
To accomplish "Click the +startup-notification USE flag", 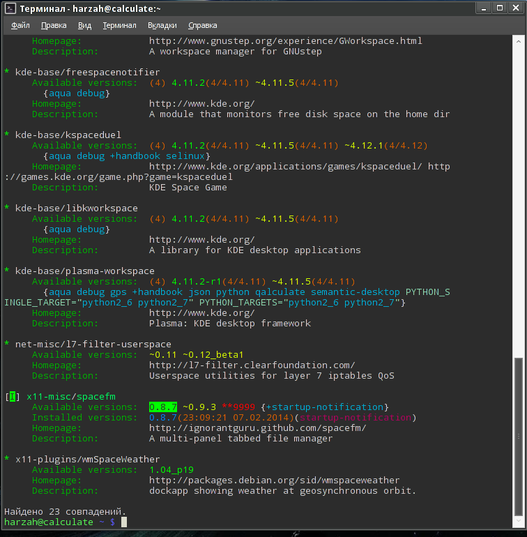I will point(325,407).
